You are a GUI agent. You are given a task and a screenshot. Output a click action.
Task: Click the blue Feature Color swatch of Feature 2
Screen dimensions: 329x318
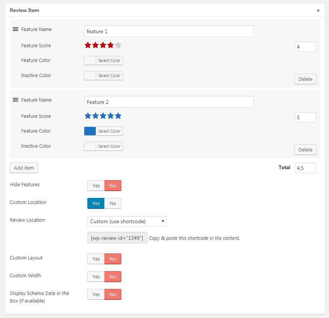(90, 131)
